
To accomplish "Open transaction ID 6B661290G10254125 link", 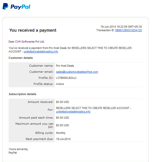I will point(128,30).
